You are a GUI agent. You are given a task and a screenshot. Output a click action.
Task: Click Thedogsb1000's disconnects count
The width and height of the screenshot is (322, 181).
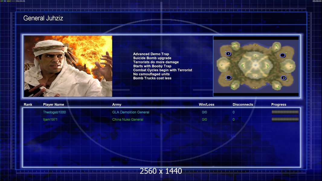[233, 112]
